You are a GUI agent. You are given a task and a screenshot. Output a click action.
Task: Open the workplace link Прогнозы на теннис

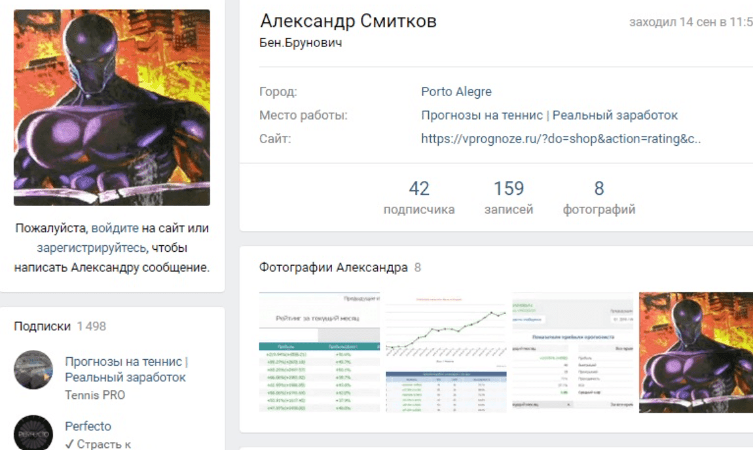[x=549, y=115]
